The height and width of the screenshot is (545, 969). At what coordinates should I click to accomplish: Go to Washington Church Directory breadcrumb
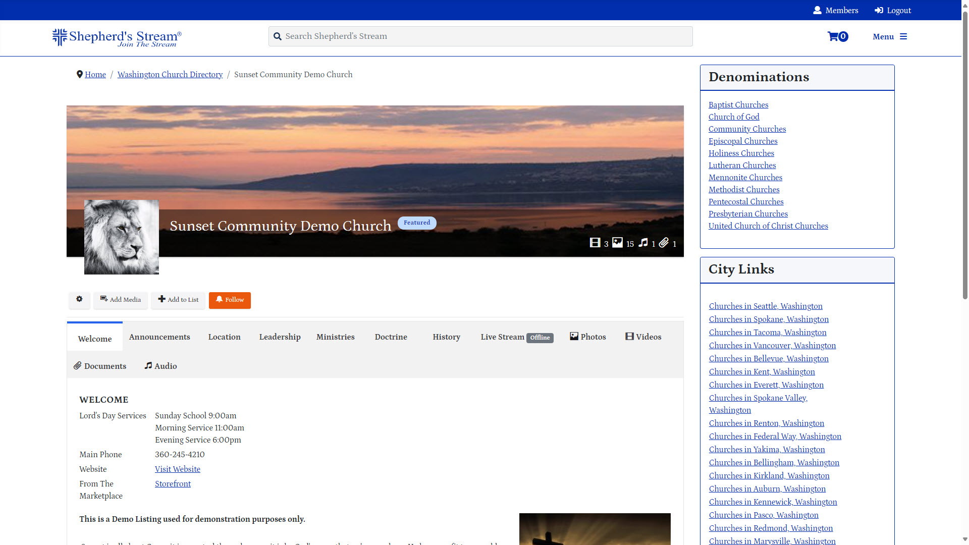170,74
